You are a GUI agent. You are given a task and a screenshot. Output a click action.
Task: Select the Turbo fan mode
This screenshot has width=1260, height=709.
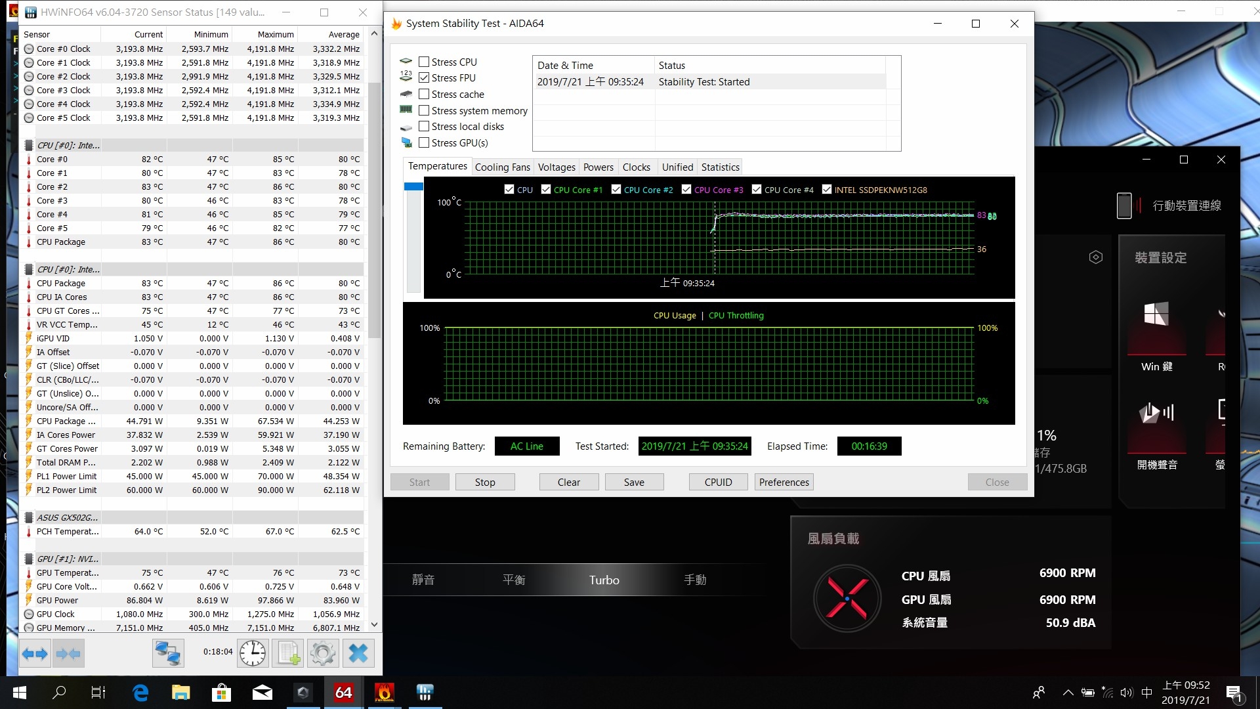(604, 580)
